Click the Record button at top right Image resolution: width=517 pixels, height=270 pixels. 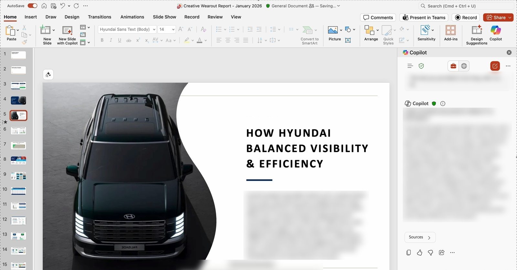[x=466, y=17]
